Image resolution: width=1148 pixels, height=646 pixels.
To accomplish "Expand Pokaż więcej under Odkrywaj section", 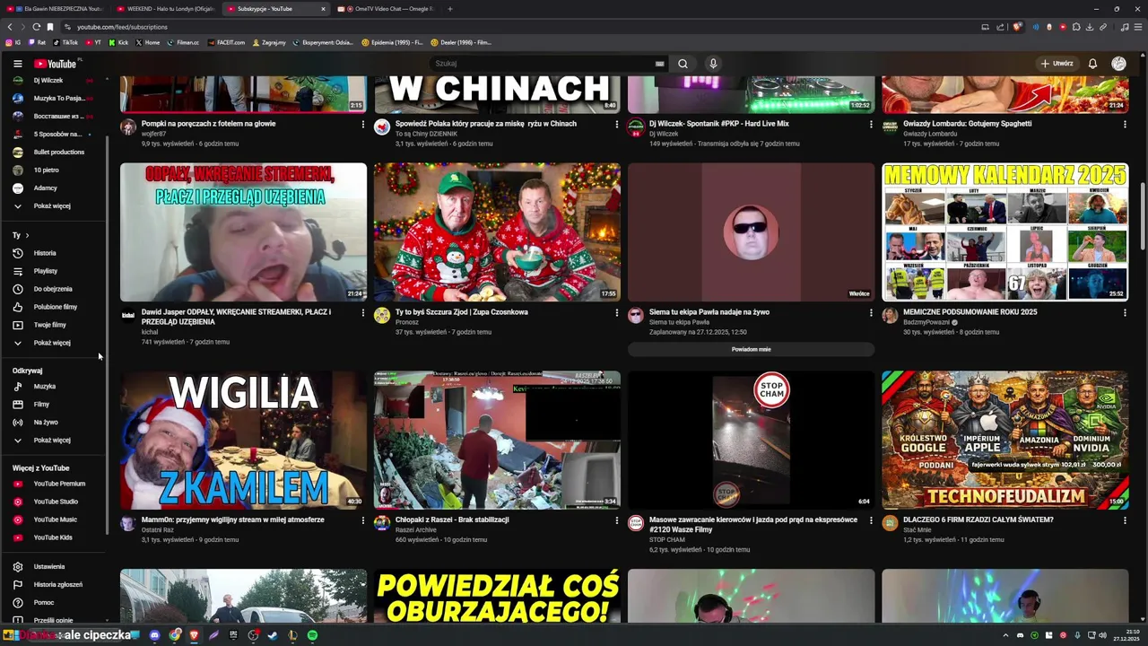I will pos(54,440).
